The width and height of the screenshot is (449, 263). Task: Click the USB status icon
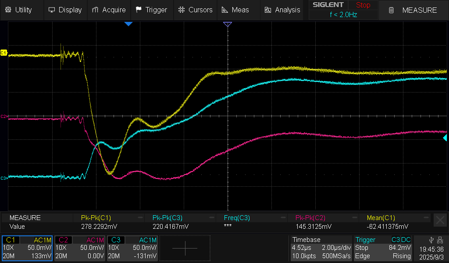[431, 240]
